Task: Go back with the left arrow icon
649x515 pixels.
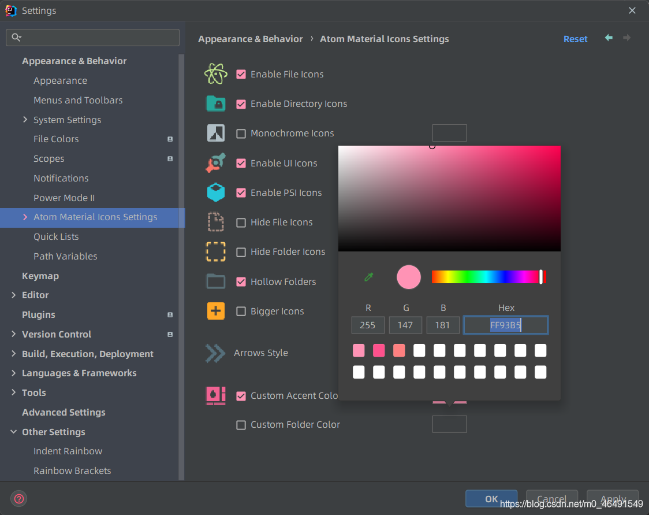Action: (x=609, y=38)
